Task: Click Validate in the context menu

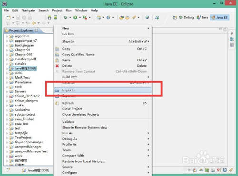Action: coord(103,122)
